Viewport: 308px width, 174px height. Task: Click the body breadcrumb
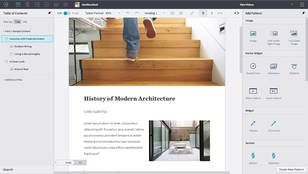click(69, 162)
